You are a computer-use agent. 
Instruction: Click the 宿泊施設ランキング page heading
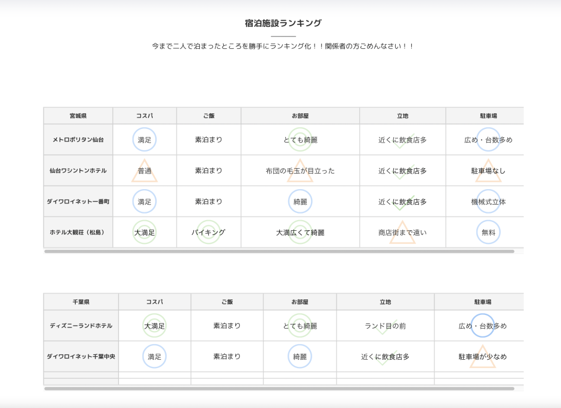(283, 23)
